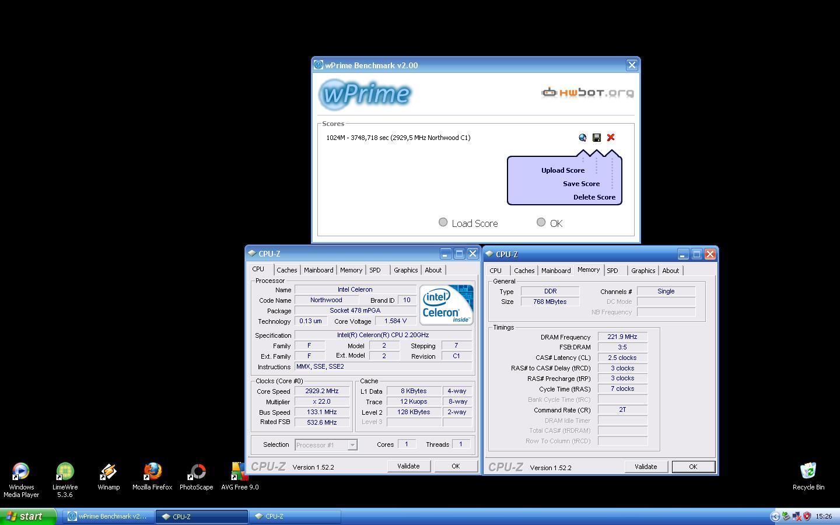The image size is (840, 525).
Task: Switch to Caches tab in right CPU-Z window
Action: tap(524, 271)
